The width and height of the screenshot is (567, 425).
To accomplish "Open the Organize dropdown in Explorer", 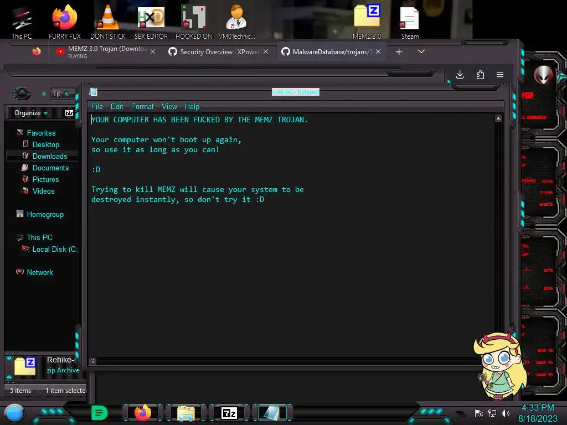I will coord(31,113).
